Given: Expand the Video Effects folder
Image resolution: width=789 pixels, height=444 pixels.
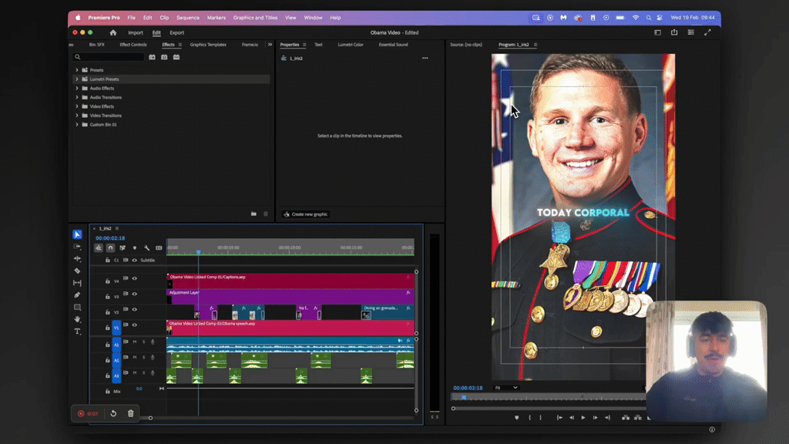Looking at the screenshot, I should [x=77, y=106].
